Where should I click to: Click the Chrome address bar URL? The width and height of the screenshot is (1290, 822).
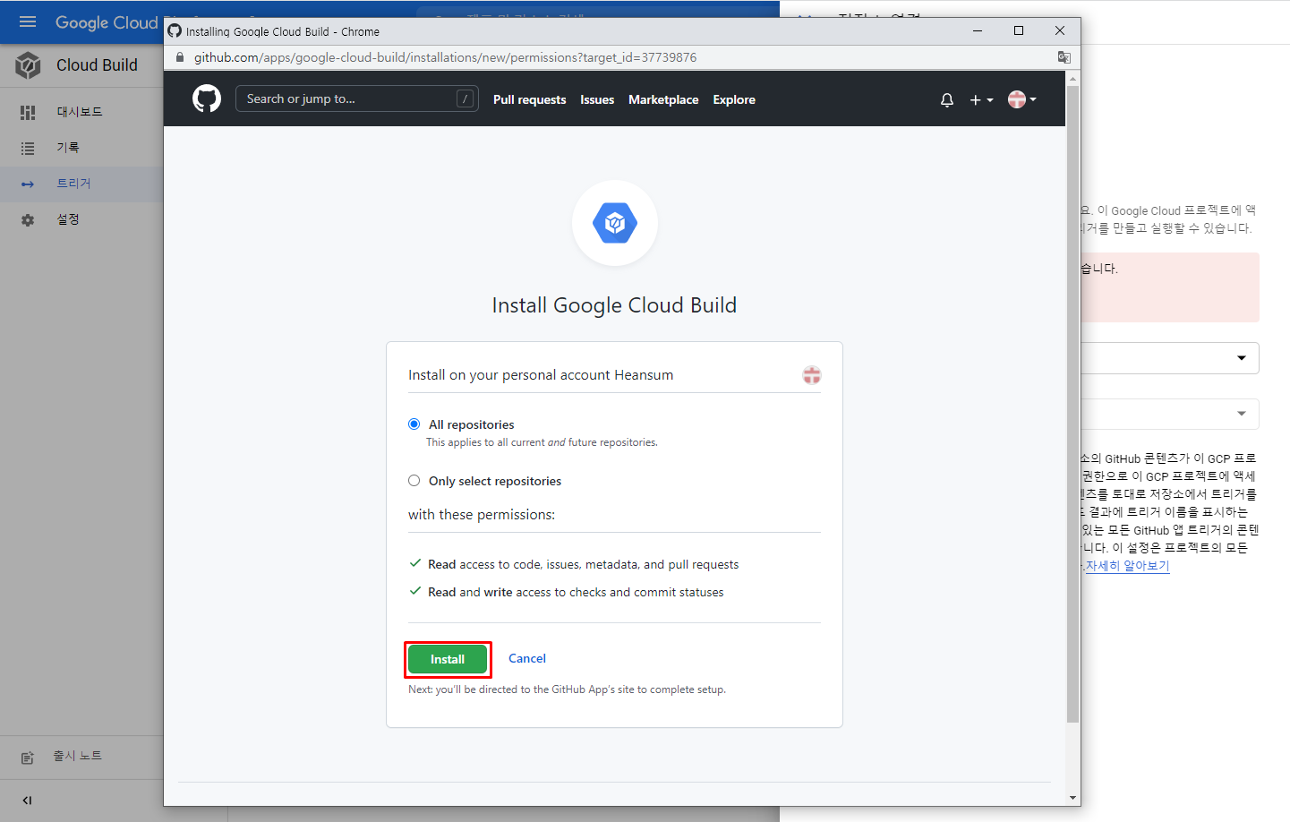(445, 57)
